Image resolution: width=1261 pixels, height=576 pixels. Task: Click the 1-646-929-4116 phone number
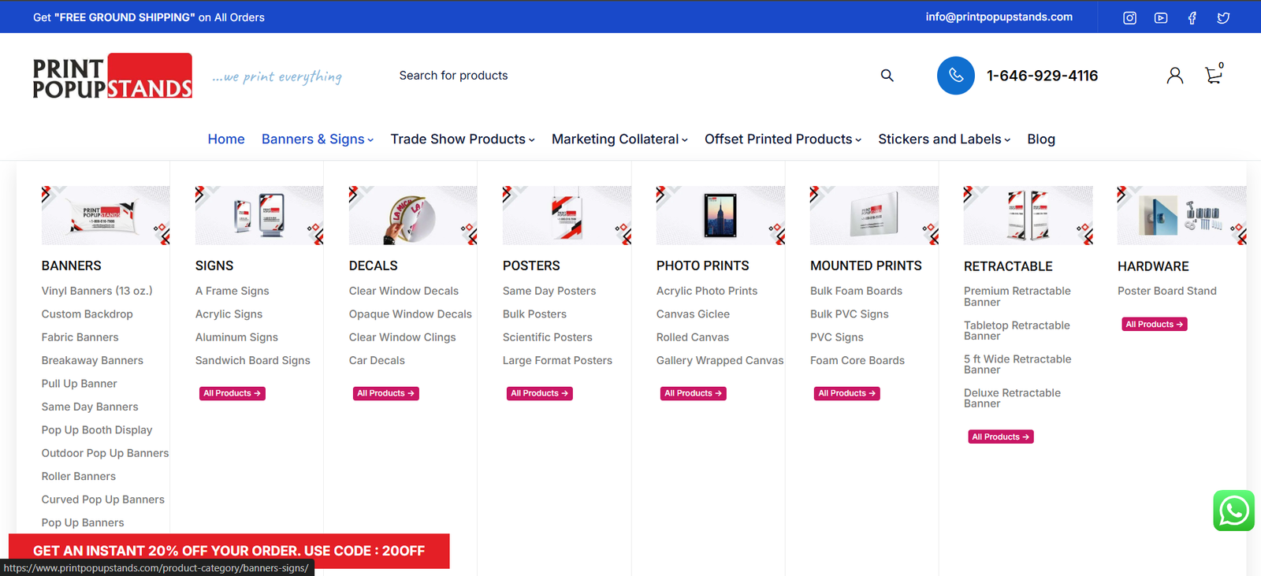click(1042, 76)
